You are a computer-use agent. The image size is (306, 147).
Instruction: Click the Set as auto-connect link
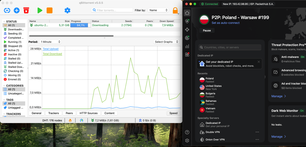tap(226, 23)
